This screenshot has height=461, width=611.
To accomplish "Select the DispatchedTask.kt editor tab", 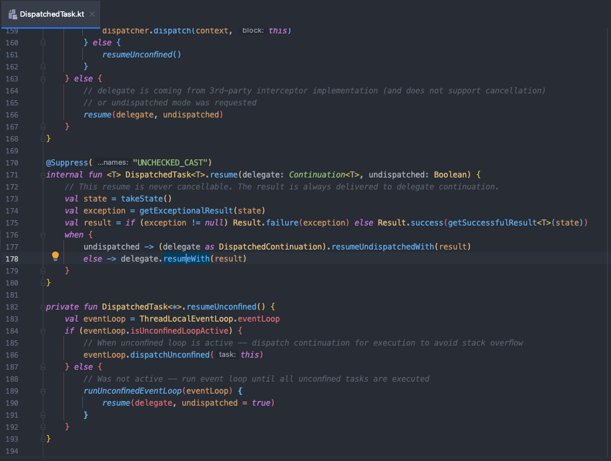I will (x=51, y=15).
